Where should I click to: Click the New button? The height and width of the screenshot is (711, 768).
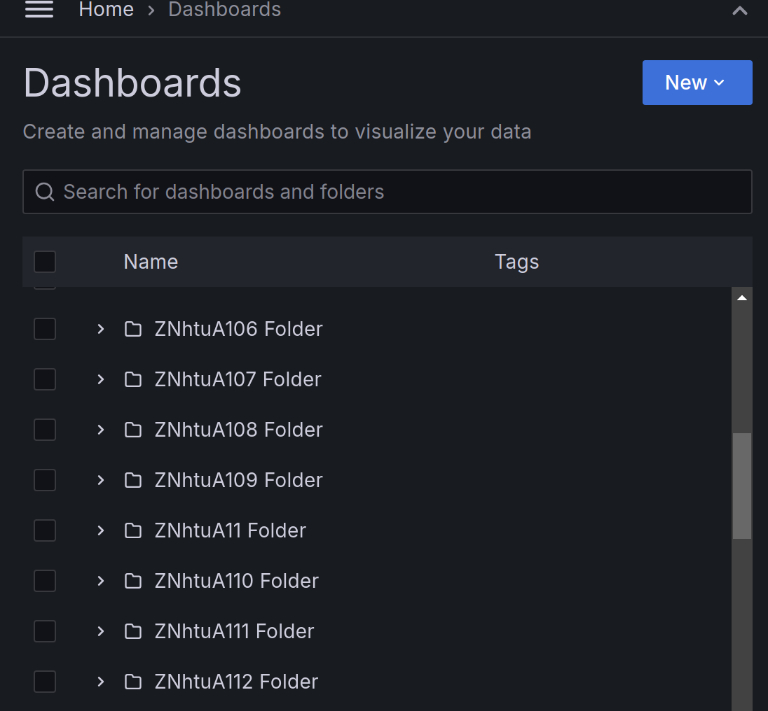pyautogui.click(x=697, y=82)
